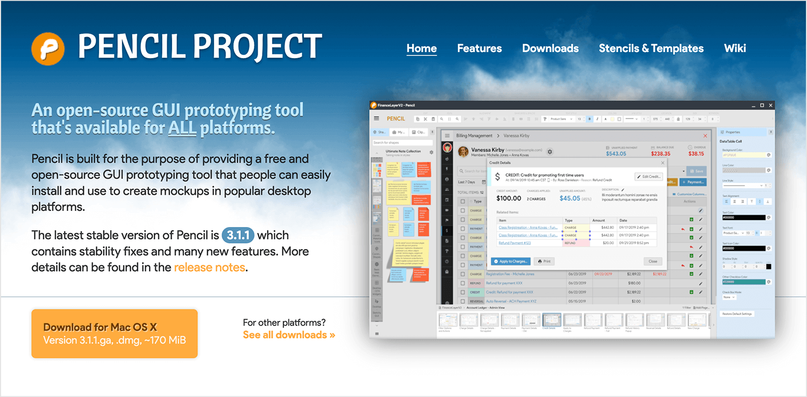
Task: Click Add Page above the page thumbnails
Action: (x=702, y=308)
